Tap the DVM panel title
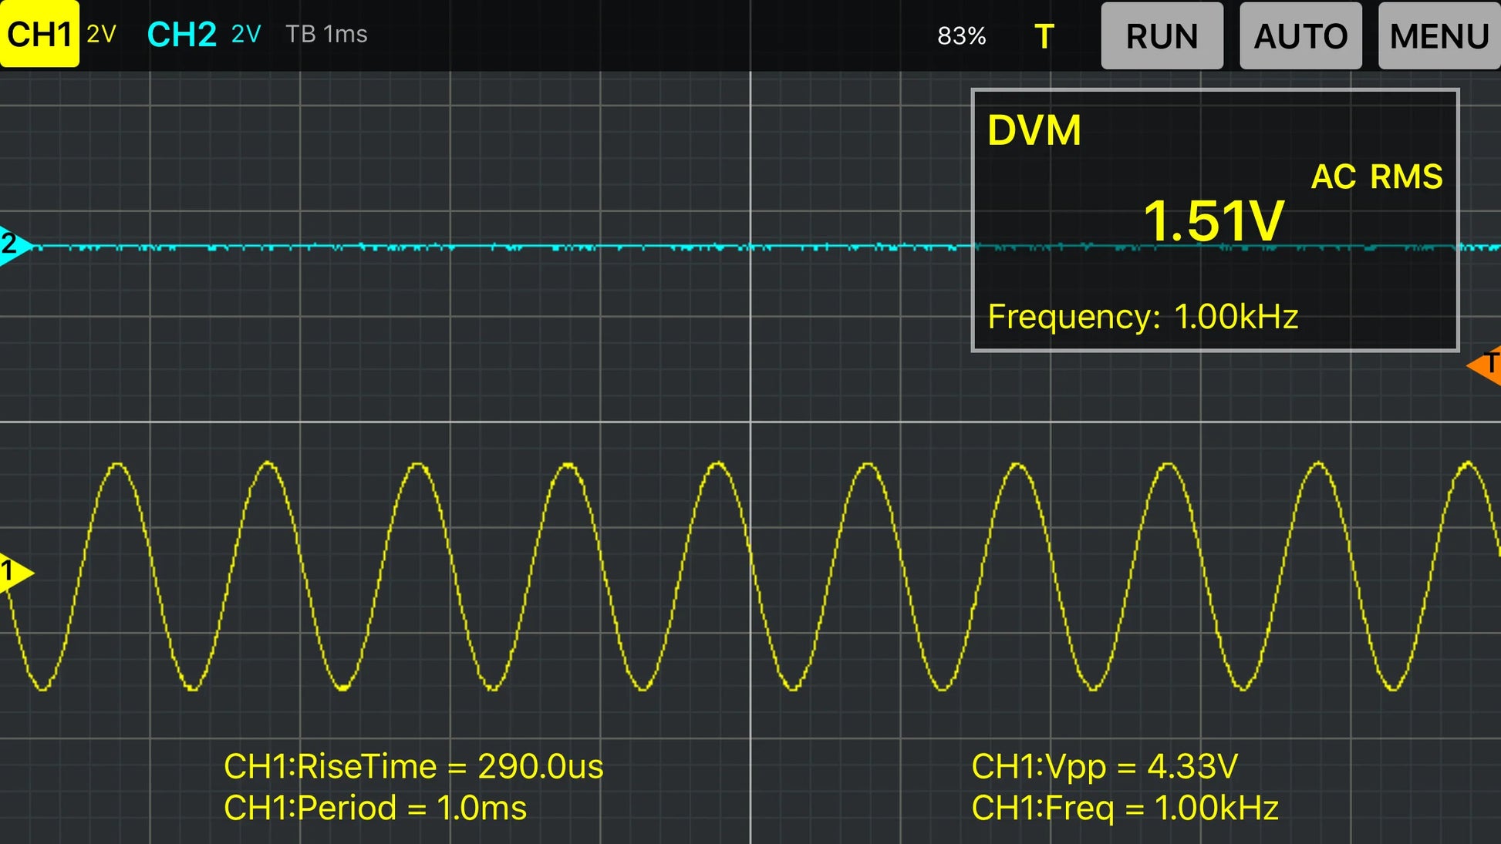The width and height of the screenshot is (1501, 844). pyautogui.click(x=1034, y=130)
